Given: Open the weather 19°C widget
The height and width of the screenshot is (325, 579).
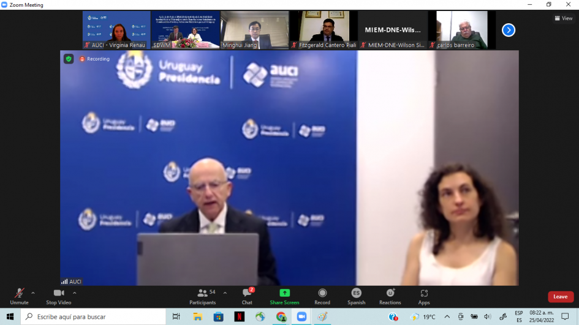Looking at the screenshot, I should (x=422, y=316).
